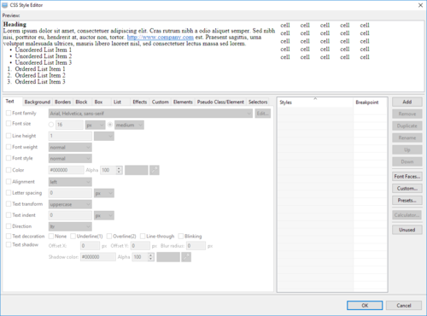Image resolution: width=427 pixels, height=316 pixels.
Task: Select the numeric font size radio button
Action: tap(51, 125)
